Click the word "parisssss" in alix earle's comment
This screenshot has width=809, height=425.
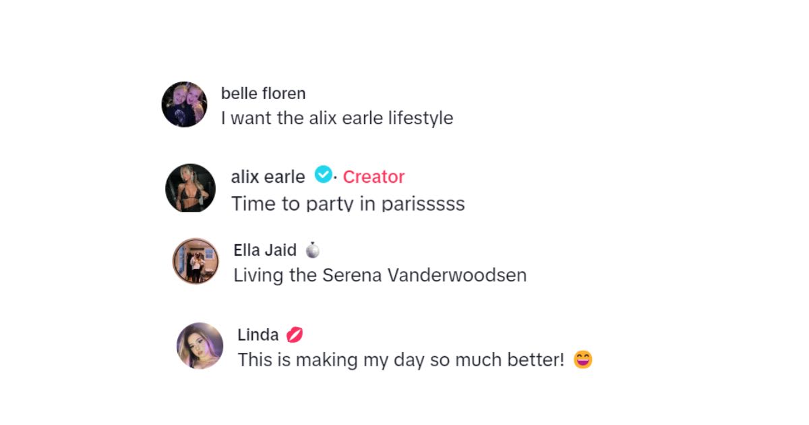click(x=423, y=204)
